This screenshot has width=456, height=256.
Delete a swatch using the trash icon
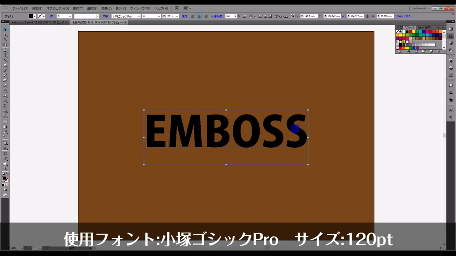(439, 51)
